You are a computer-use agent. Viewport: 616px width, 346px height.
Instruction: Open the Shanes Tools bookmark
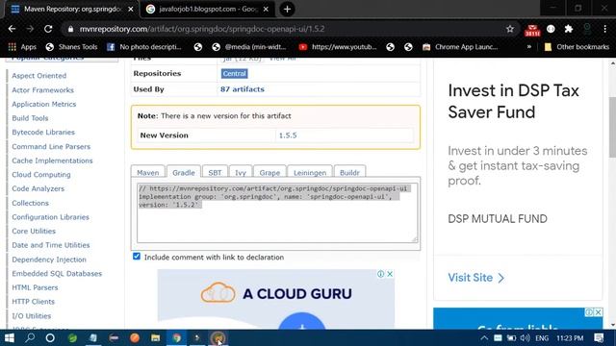71,47
